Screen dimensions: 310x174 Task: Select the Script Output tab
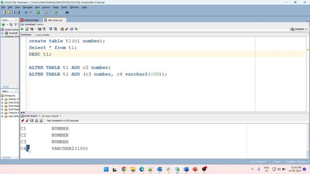(x=31, y=116)
